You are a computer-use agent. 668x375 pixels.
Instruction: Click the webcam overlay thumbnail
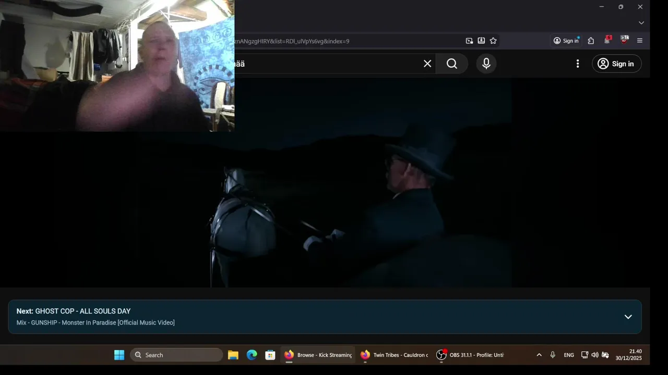pos(117,66)
